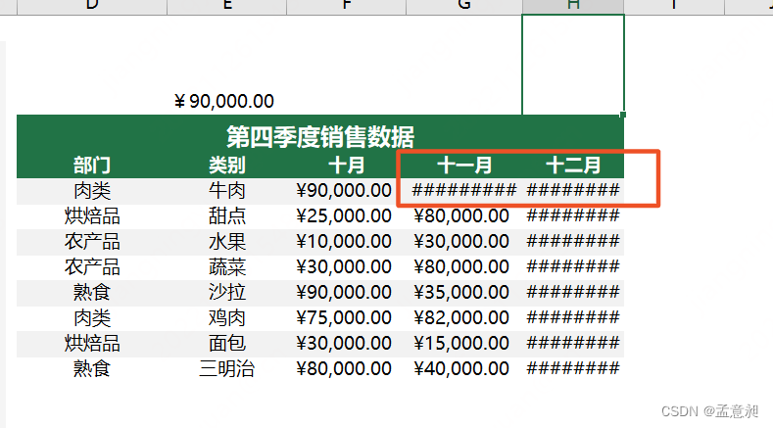The image size is (773, 428).
Task: Select the standalone ¥ 90,000.00 cell above the table
Action: 224,101
